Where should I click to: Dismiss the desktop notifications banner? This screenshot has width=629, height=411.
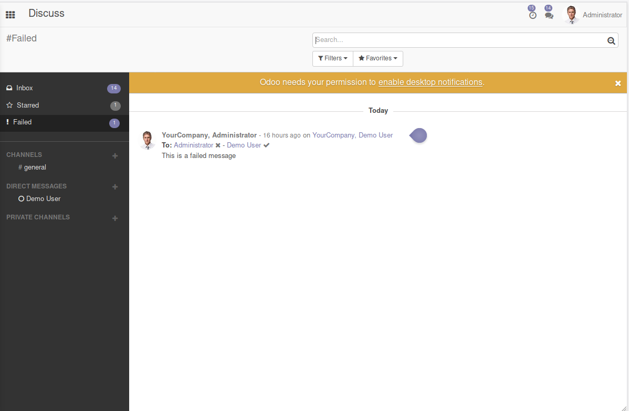point(618,82)
